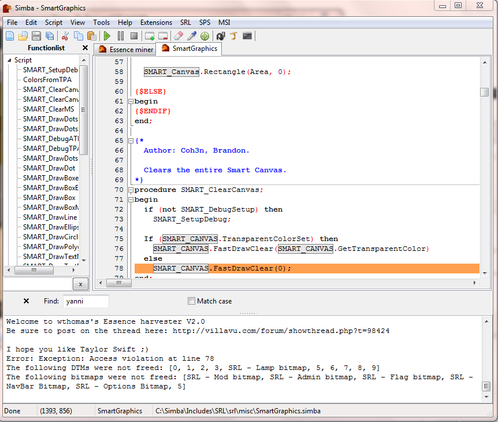Viewport: 498px width, 422px height.
Task: Enable the Match case checkbox
Action: [192, 301]
